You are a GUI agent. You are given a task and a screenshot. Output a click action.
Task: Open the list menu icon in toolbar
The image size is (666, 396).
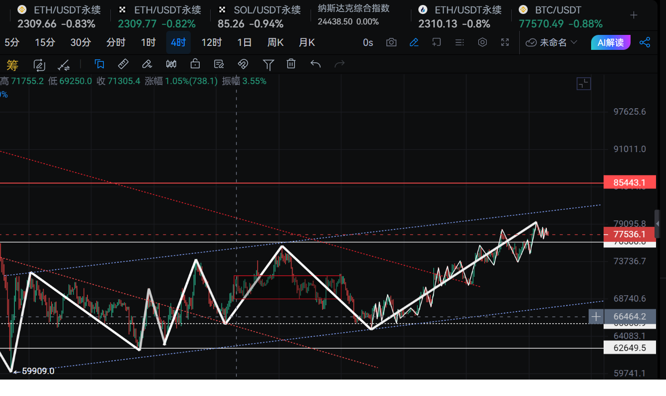pyautogui.click(x=460, y=42)
